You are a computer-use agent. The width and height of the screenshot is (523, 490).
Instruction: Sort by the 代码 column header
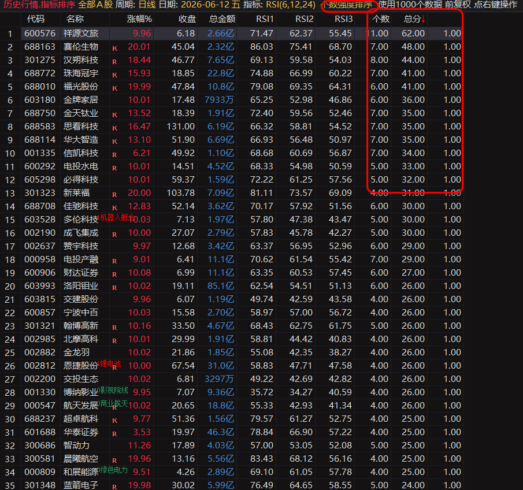36,19
